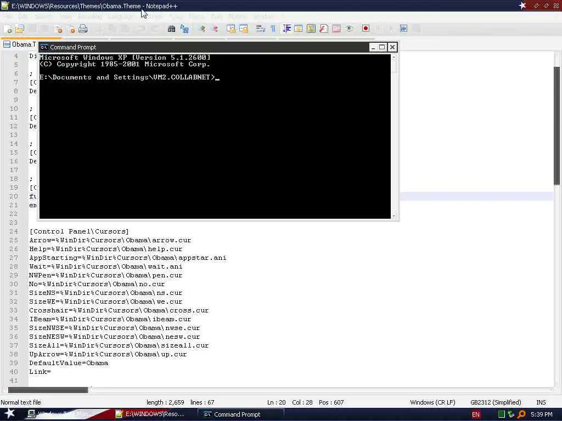Image resolution: width=562 pixels, height=421 pixels.
Task: Click the 'AppStarting=' appstar.ani line
Action: (127, 258)
